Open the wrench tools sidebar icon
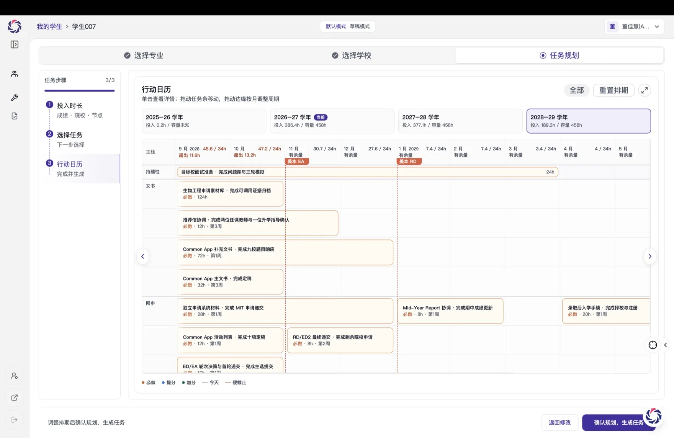 coord(15,98)
